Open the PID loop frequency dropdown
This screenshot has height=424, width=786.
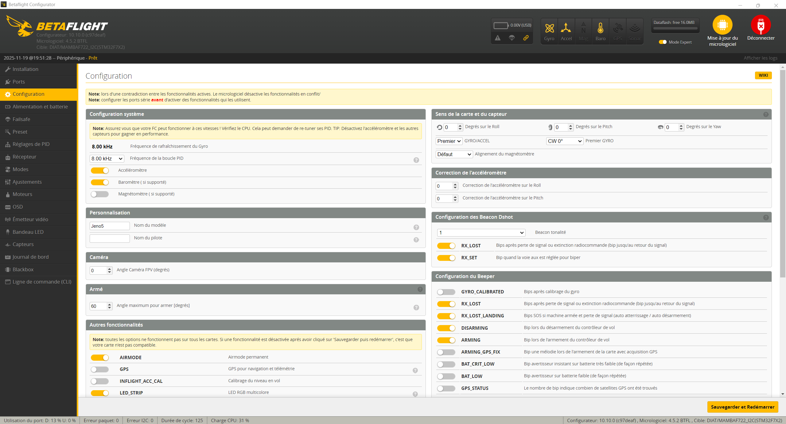[107, 159]
